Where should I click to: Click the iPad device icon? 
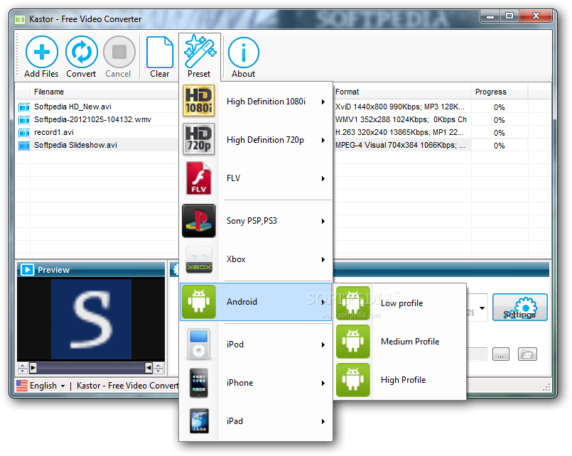click(x=199, y=421)
